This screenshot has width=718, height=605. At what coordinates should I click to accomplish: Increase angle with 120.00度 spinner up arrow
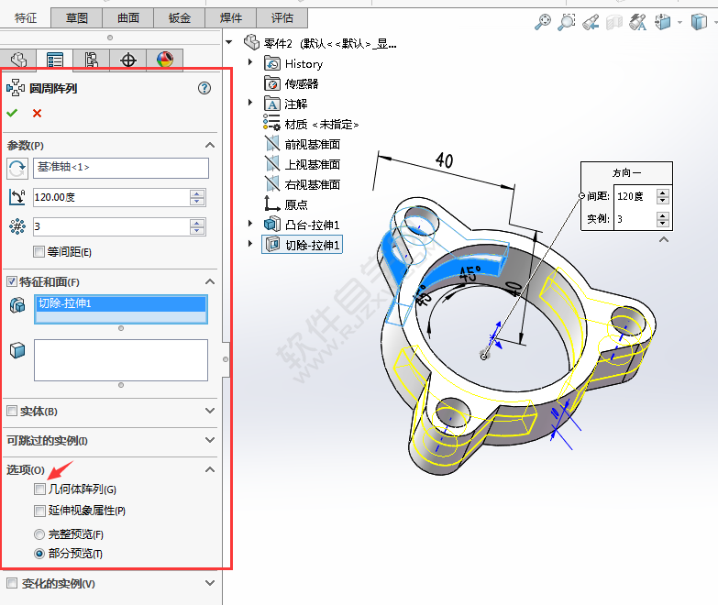click(x=197, y=193)
